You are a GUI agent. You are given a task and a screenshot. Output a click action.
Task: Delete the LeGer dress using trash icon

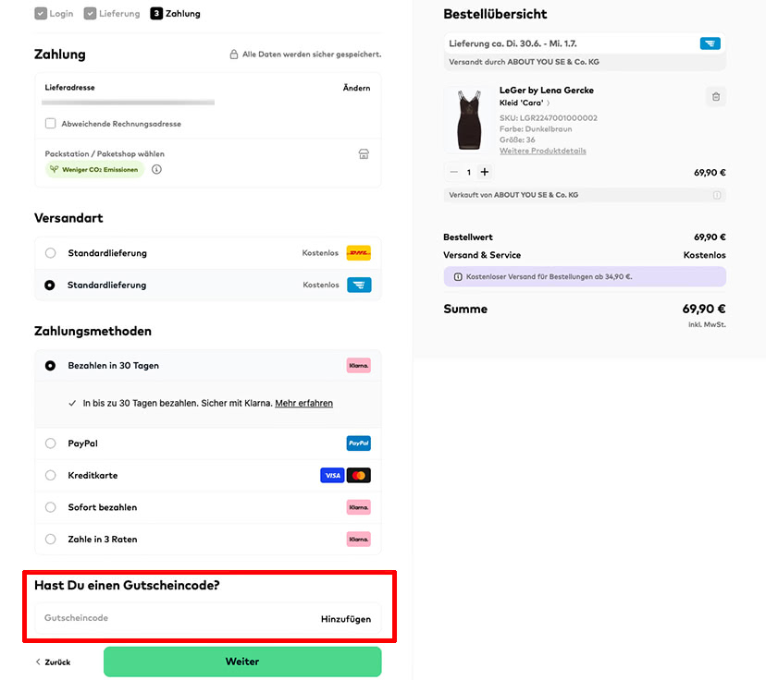(716, 97)
